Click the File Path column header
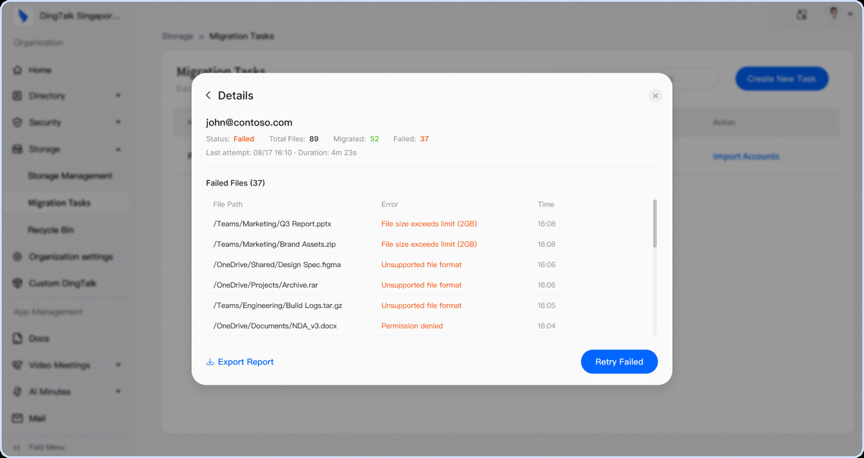The height and width of the screenshot is (458, 864). (x=228, y=205)
